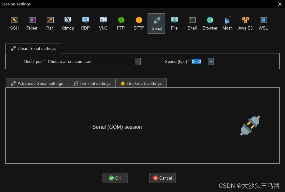This screenshot has height=192, width=285.
Task: Open the RDP session type
Action: 85,24
